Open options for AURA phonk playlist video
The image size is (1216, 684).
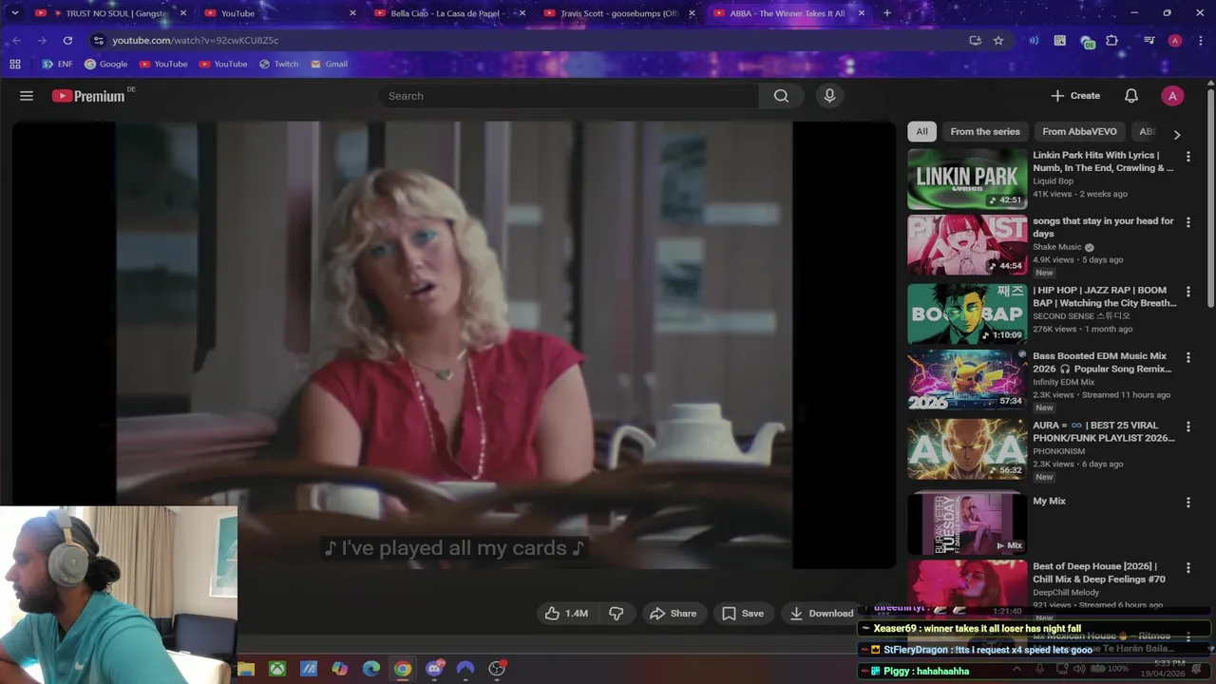pyautogui.click(x=1187, y=427)
